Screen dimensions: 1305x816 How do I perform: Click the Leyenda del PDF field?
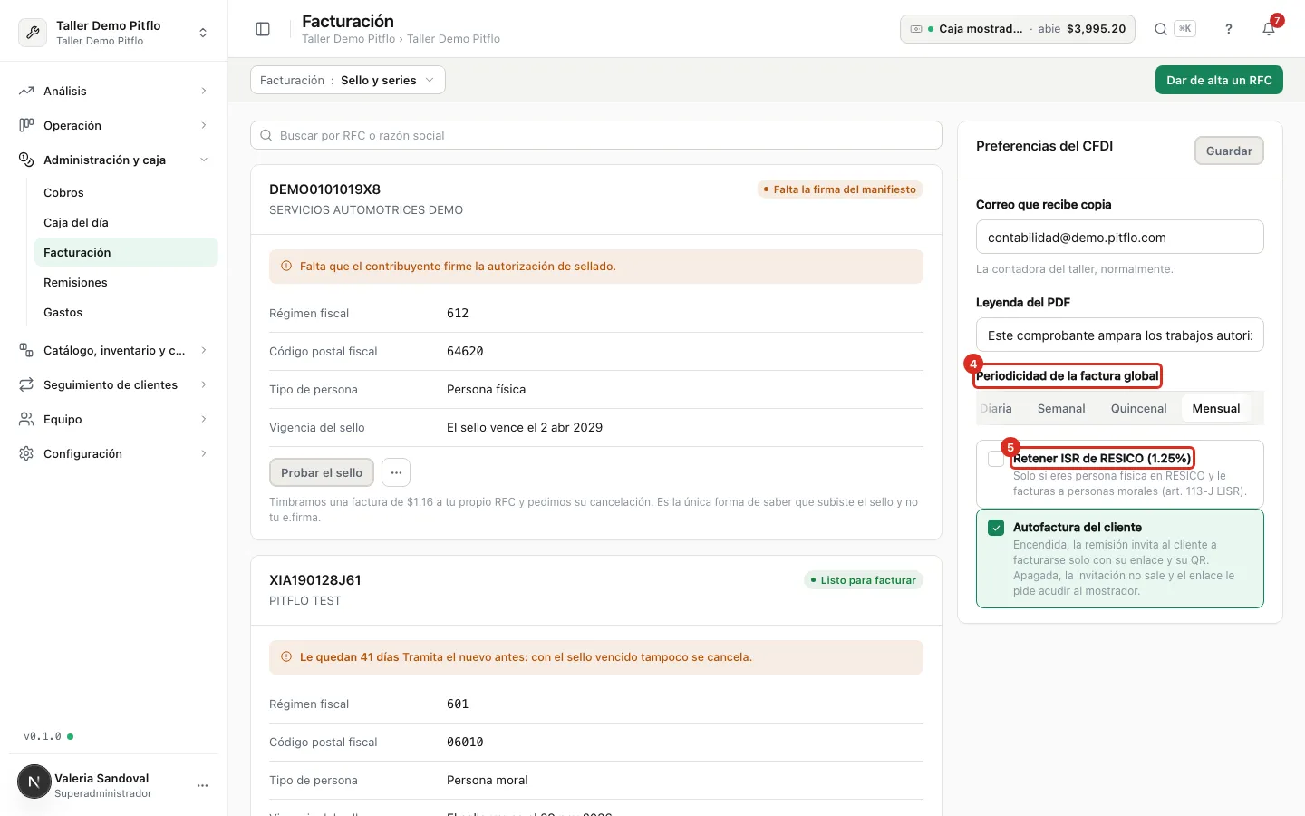(x=1120, y=335)
